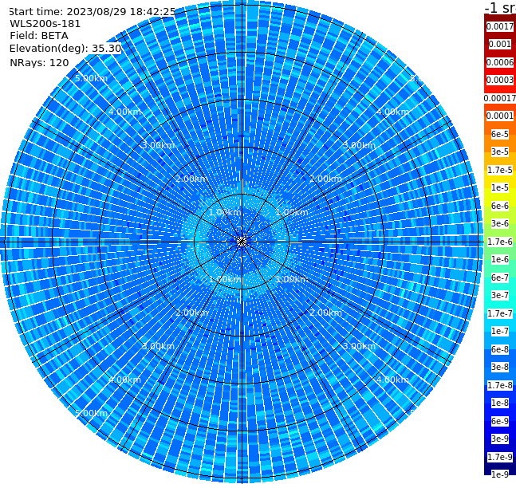The height and width of the screenshot is (484, 516).
Task: Click the 1.7e-8 color bar label
Action: [500, 385]
